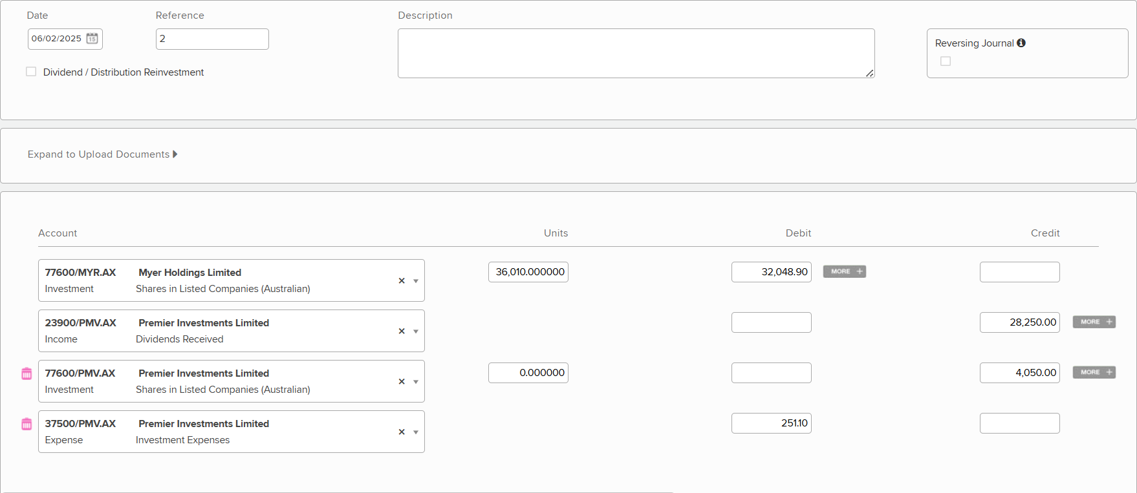Screen dimensions: 1137x493
Task: Click the empty Debit field for 77600/PMV.AX
Action: (772, 373)
